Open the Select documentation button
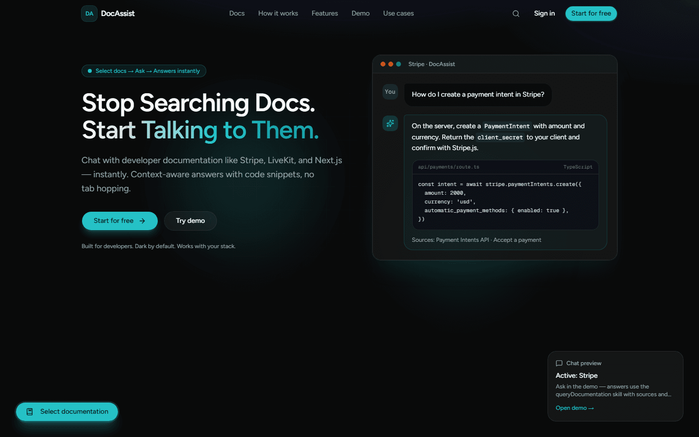Viewport: 699px width, 437px height. point(67,412)
